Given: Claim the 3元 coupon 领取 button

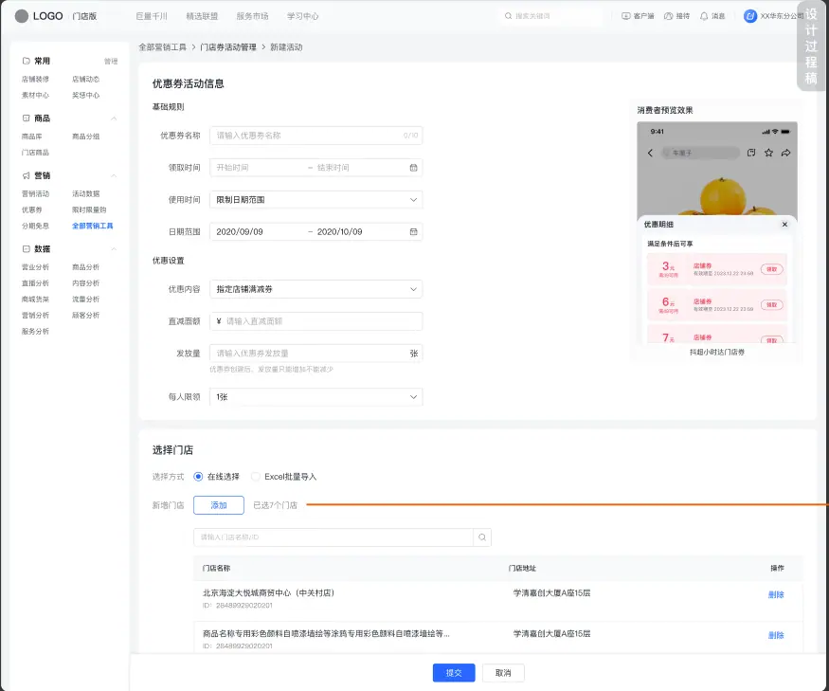Looking at the screenshot, I should coord(772,269).
